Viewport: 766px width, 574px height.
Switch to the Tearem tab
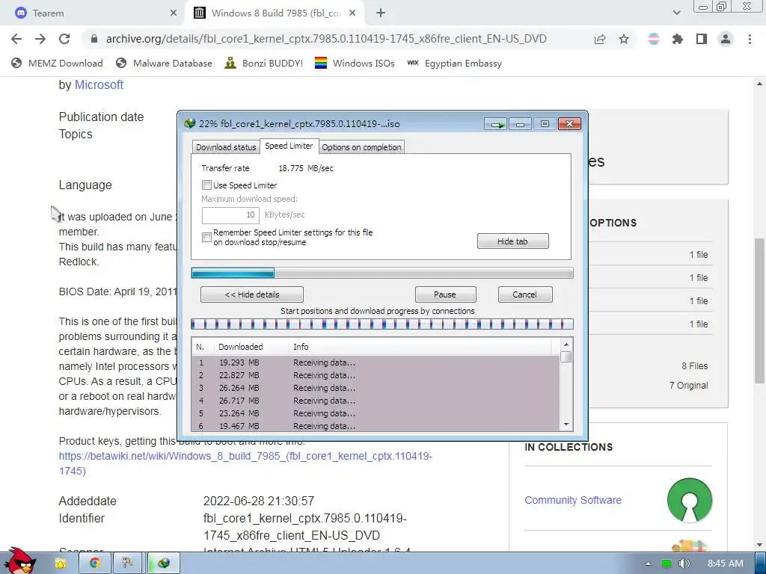(93, 13)
